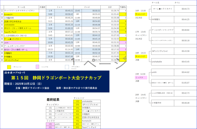Click the タイム header above the bracket

point(177,2)
